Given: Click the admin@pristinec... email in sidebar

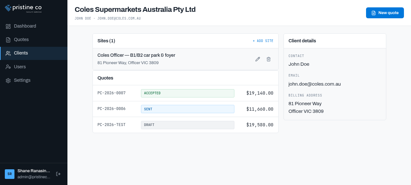Looking at the screenshot, I should [x=34, y=177].
